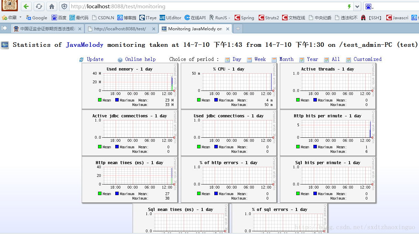The width and height of the screenshot is (419, 234).
Task: Open the 百度 bookmark
Action: [59, 18]
